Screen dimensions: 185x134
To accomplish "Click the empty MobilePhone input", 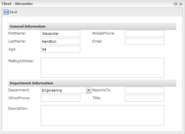I will tap(145, 33).
